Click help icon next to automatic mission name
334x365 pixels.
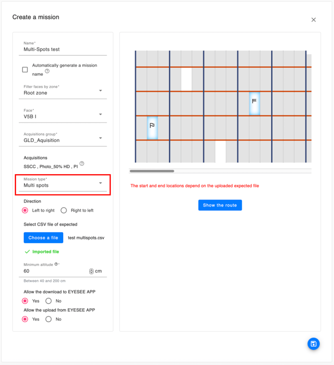(x=47, y=71)
